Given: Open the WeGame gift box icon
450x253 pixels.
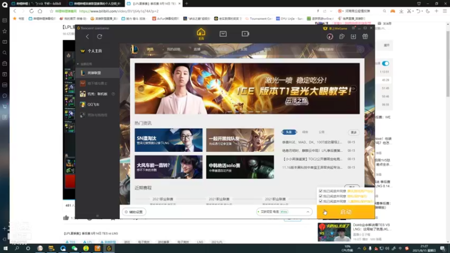Looking at the screenshot, I should pos(365,37).
